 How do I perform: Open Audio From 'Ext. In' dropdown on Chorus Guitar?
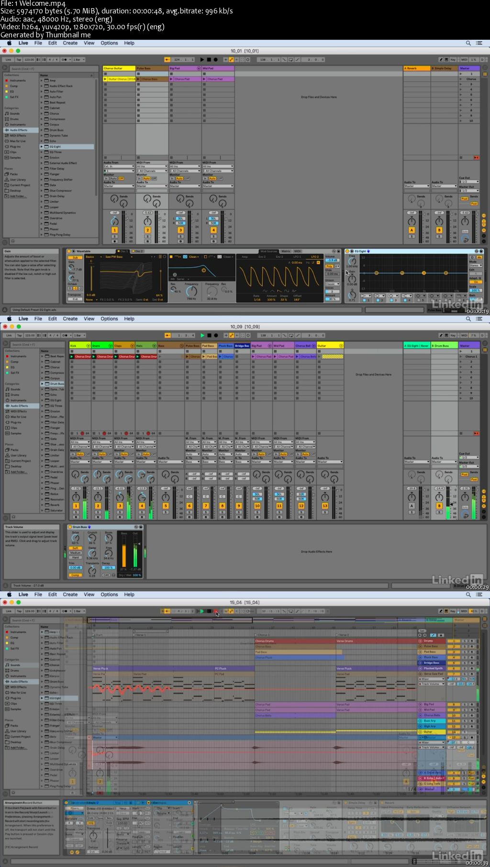pos(119,167)
